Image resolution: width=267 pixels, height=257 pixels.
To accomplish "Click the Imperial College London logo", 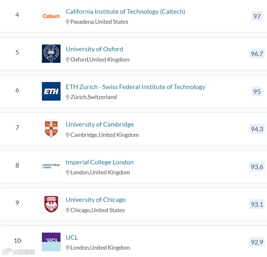I will (x=51, y=166).
